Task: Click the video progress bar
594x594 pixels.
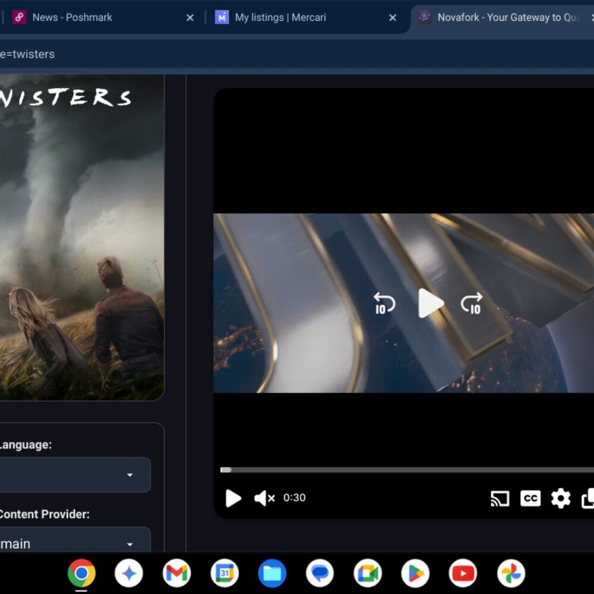Action: tap(404, 470)
